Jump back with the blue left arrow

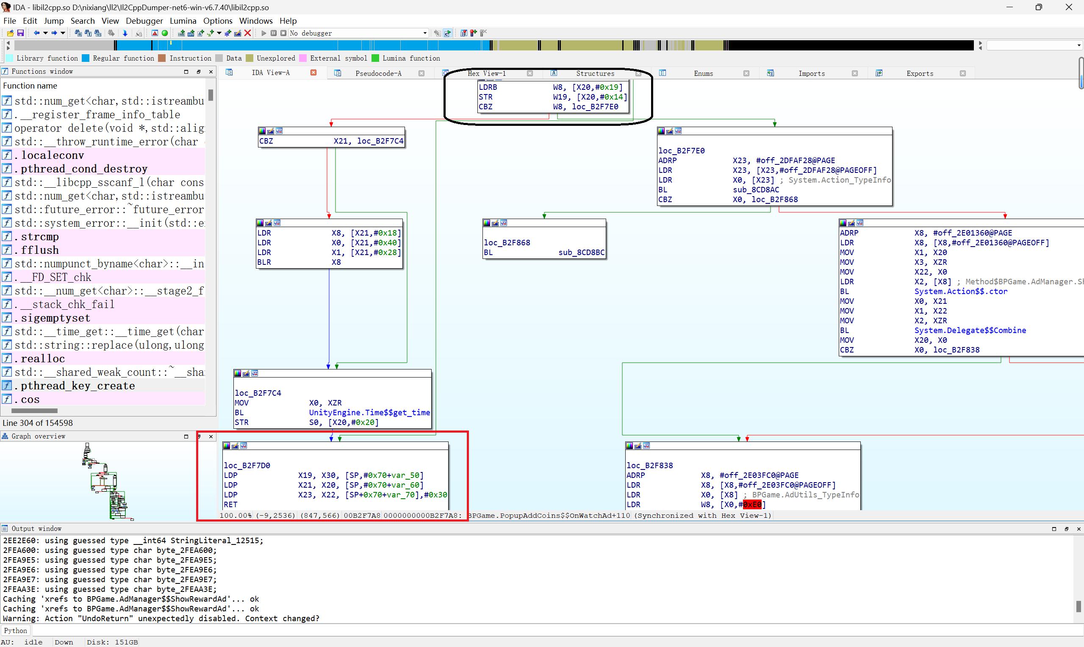click(x=36, y=33)
